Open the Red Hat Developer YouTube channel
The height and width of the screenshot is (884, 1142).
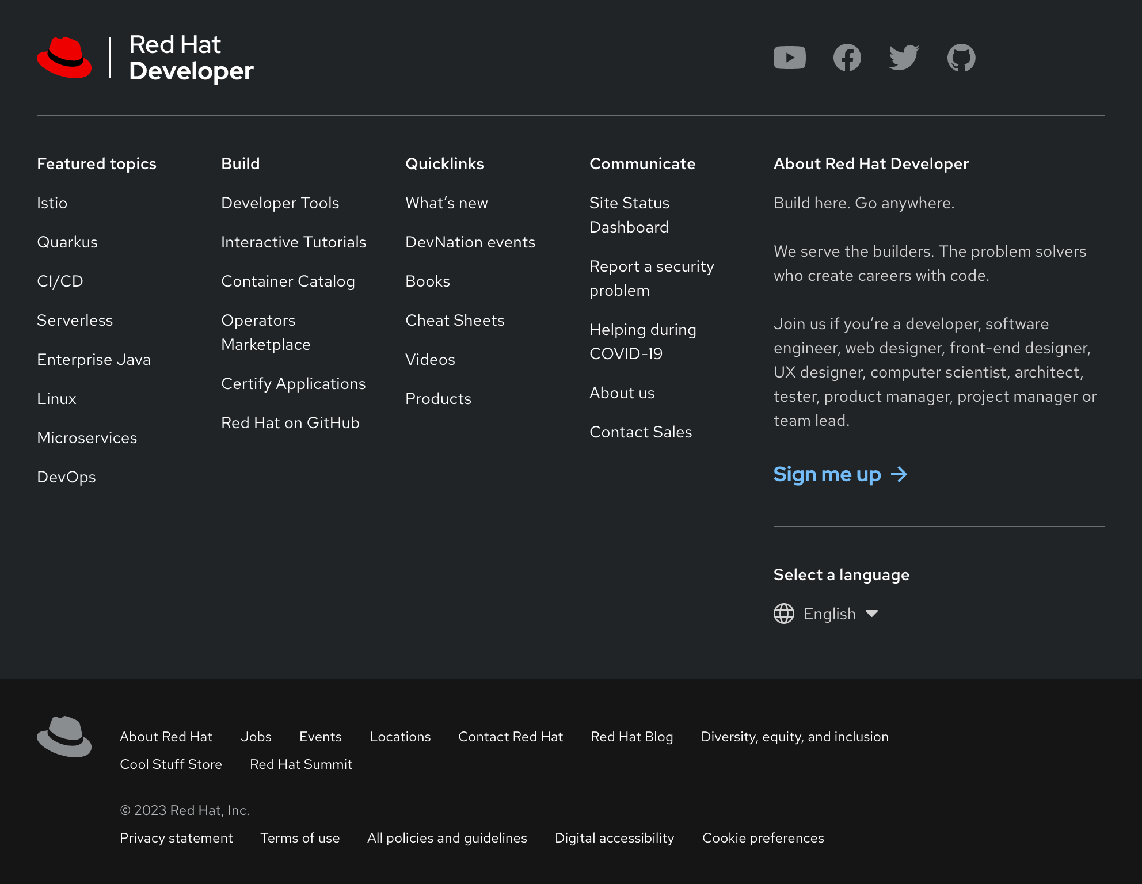[790, 58]
